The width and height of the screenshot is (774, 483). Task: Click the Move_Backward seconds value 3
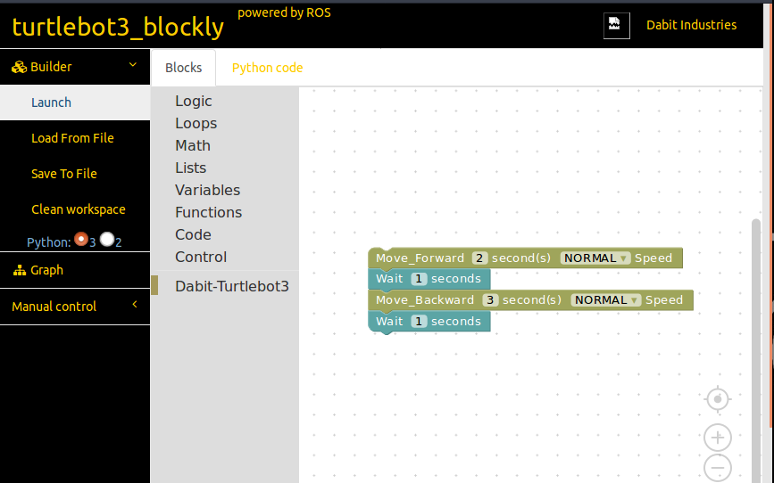click(490, 300)
